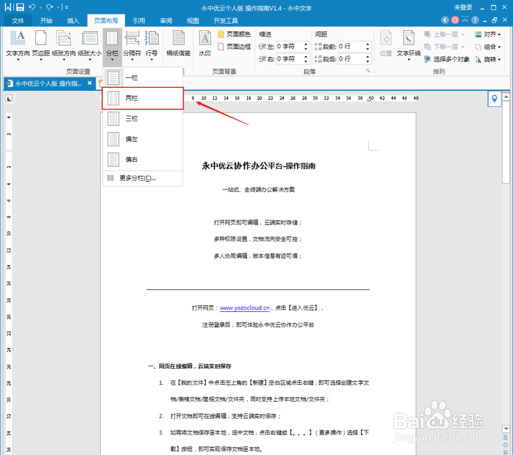The height and width of the screenshot is (455, 513).
Task: Switch to the Developer Tools (开发工具) tab
Action: pyautogui.click(x=226, y=21)
